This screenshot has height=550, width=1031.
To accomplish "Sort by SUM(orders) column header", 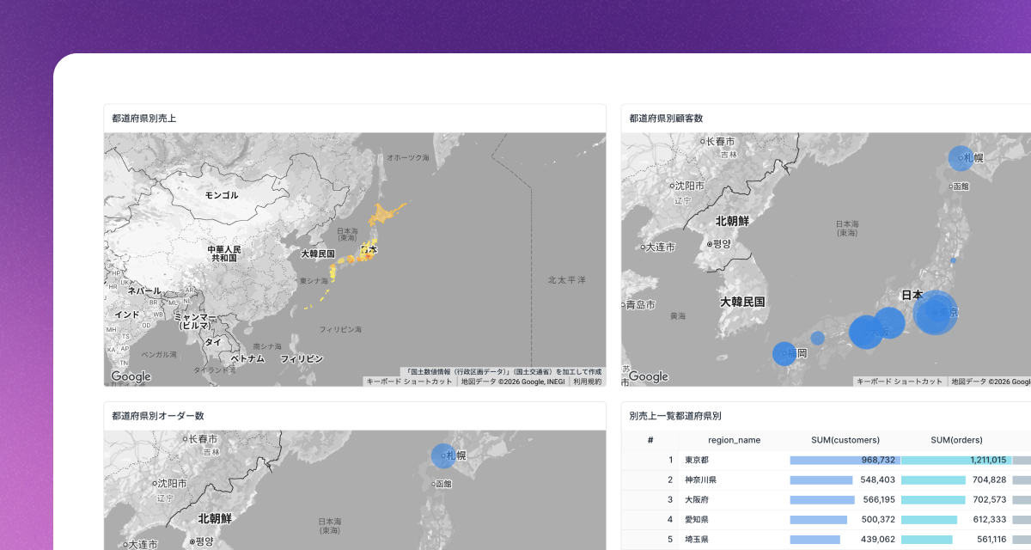I will tap(956, 440).
